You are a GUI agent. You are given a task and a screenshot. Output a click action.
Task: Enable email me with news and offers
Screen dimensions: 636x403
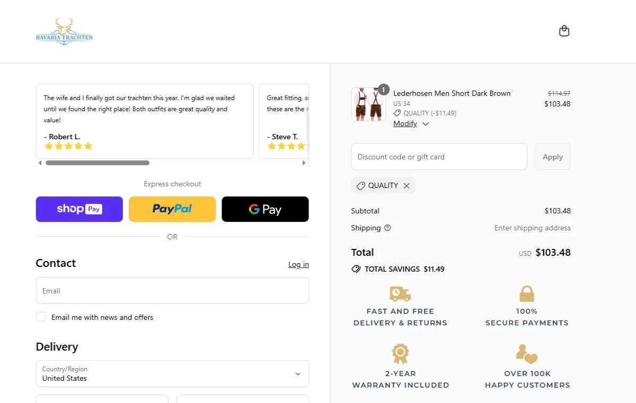(x=41, y=317)
